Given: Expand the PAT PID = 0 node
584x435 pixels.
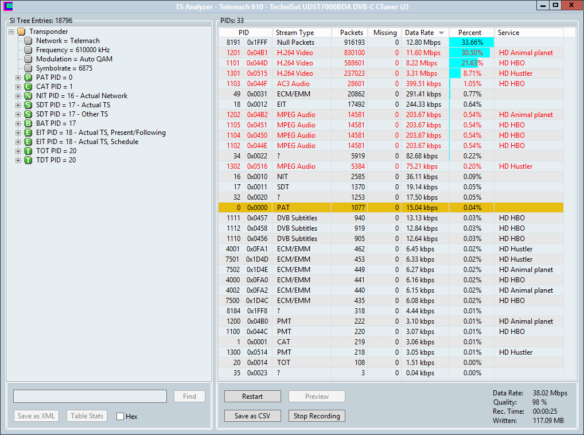Looking at the screenshot, I should coord(18,77).
